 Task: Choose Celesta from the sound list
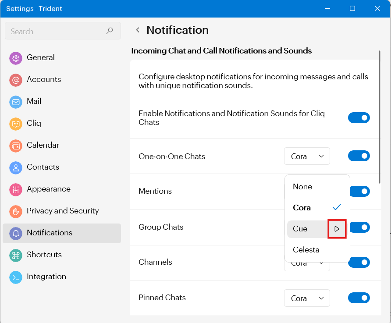[306, 250]
